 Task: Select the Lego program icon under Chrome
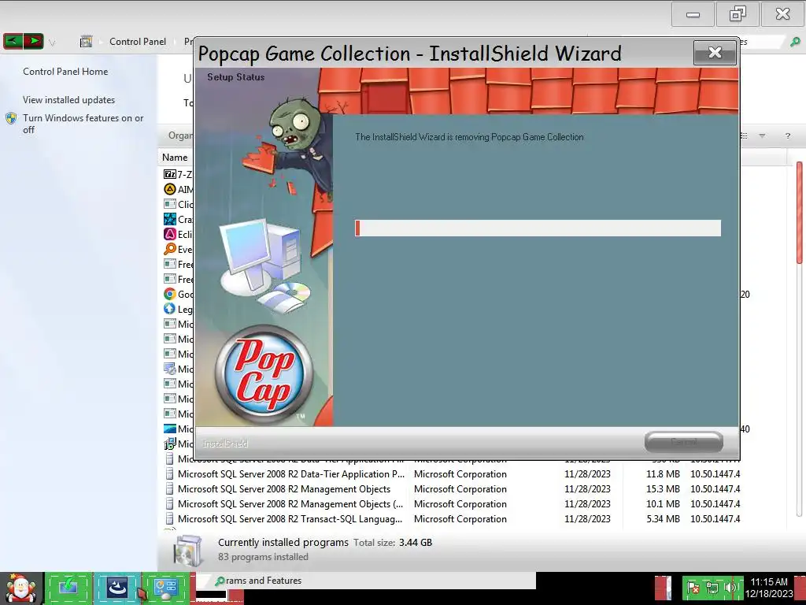click(x=170, y=309)
